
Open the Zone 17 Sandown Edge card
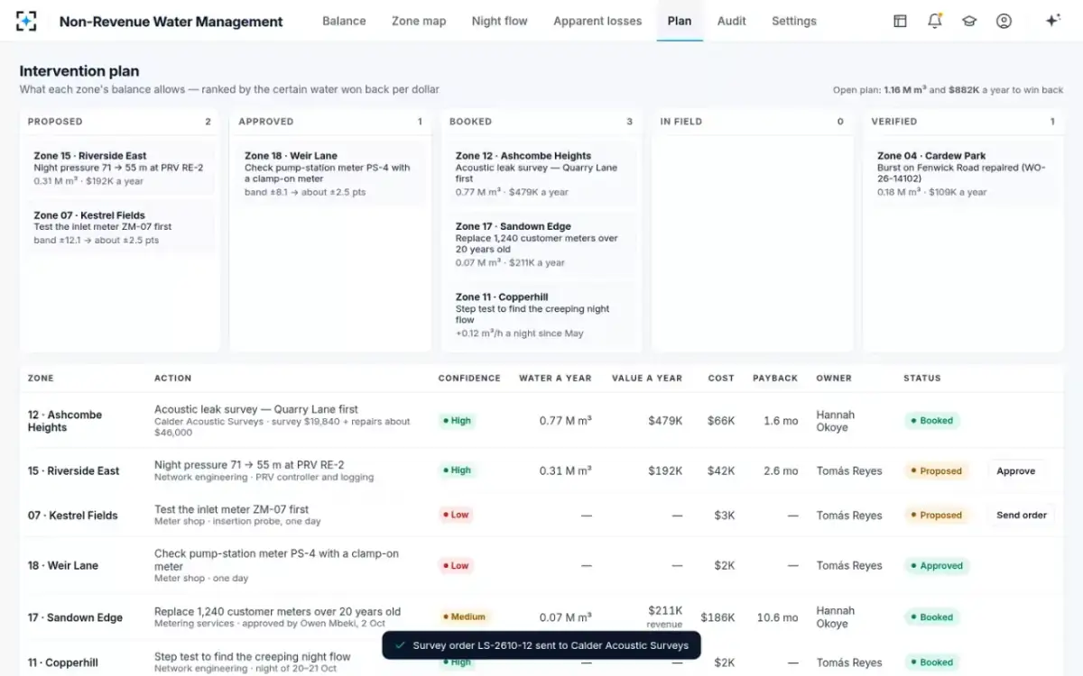[x=542, y=244]
